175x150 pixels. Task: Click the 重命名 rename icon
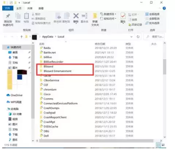tap(85, 16)
